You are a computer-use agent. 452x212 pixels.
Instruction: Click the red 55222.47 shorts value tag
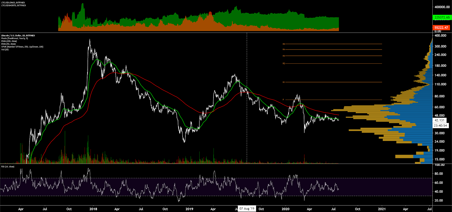tap(441, 27)
